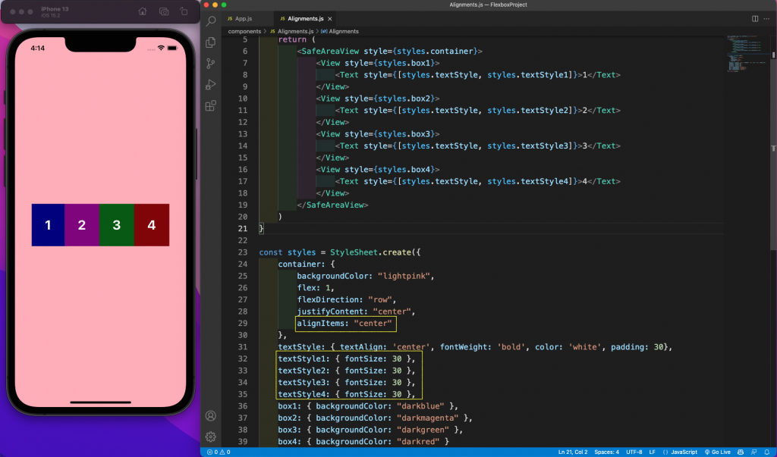777x457 pixels.
Task: Place cursor on 'flex: 1,' line
Action: coord(316,288)
